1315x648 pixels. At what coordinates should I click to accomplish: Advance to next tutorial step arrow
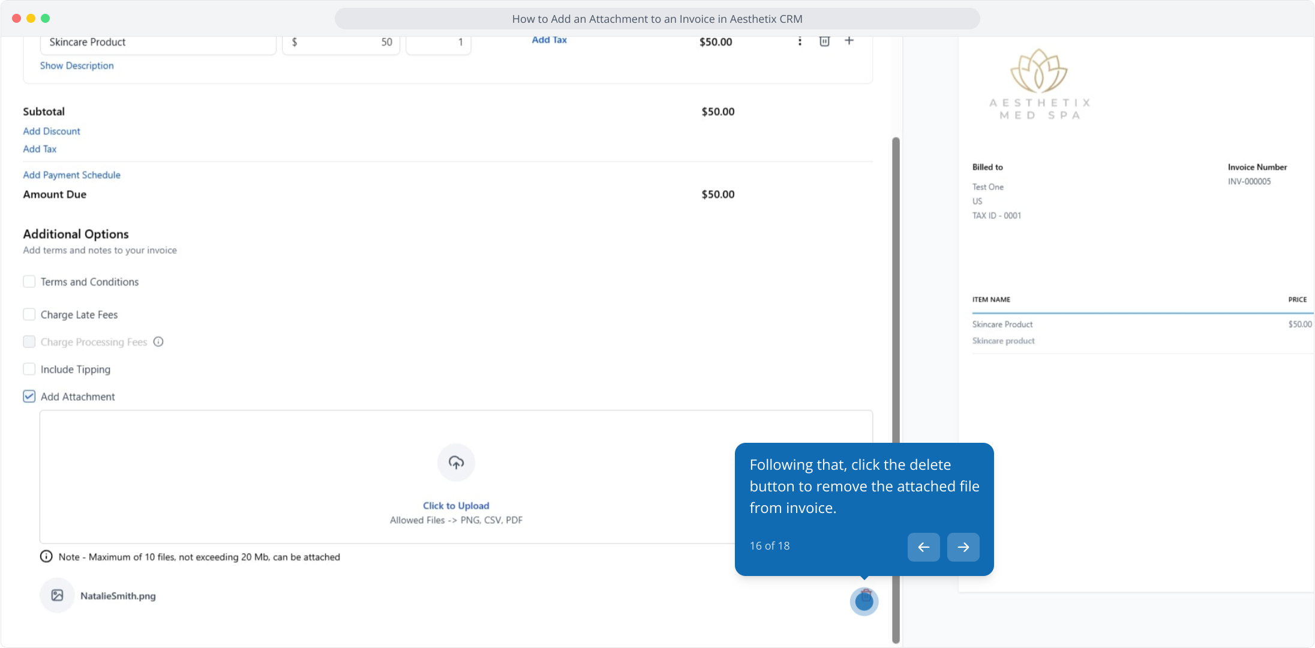[963, 547]
